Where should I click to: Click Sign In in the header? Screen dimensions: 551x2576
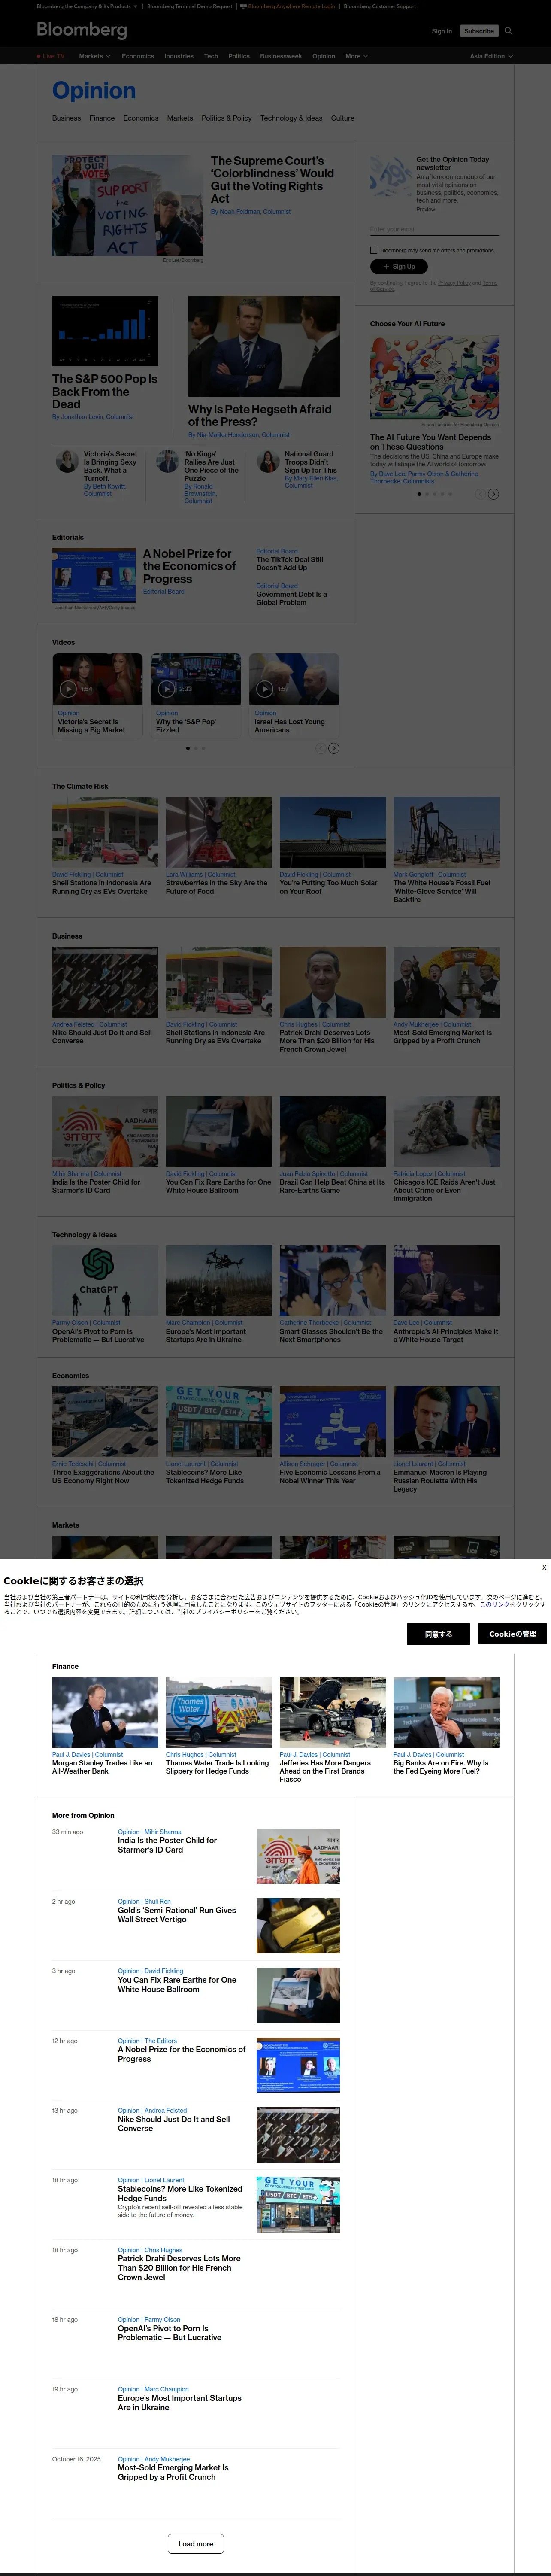[442, 31]
